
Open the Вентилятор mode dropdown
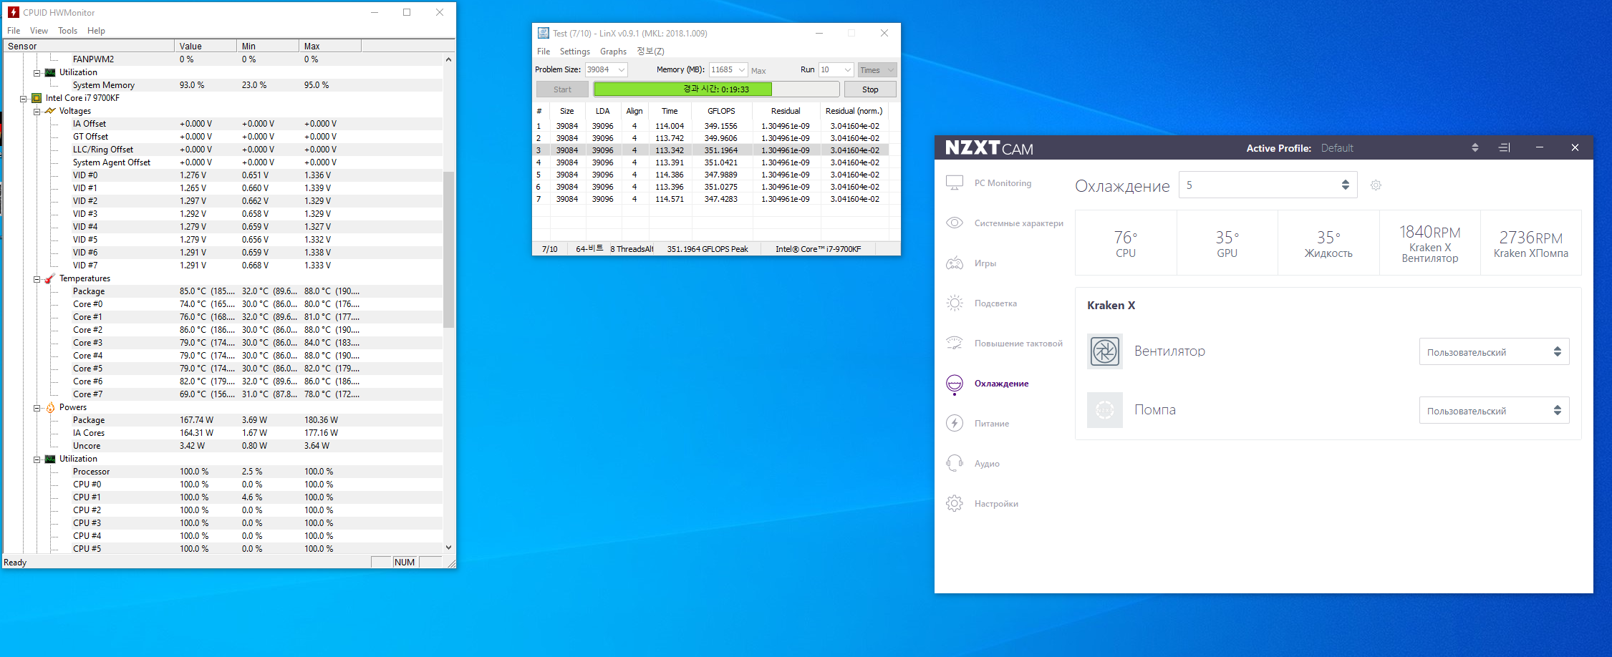[x=1494, y=351]
